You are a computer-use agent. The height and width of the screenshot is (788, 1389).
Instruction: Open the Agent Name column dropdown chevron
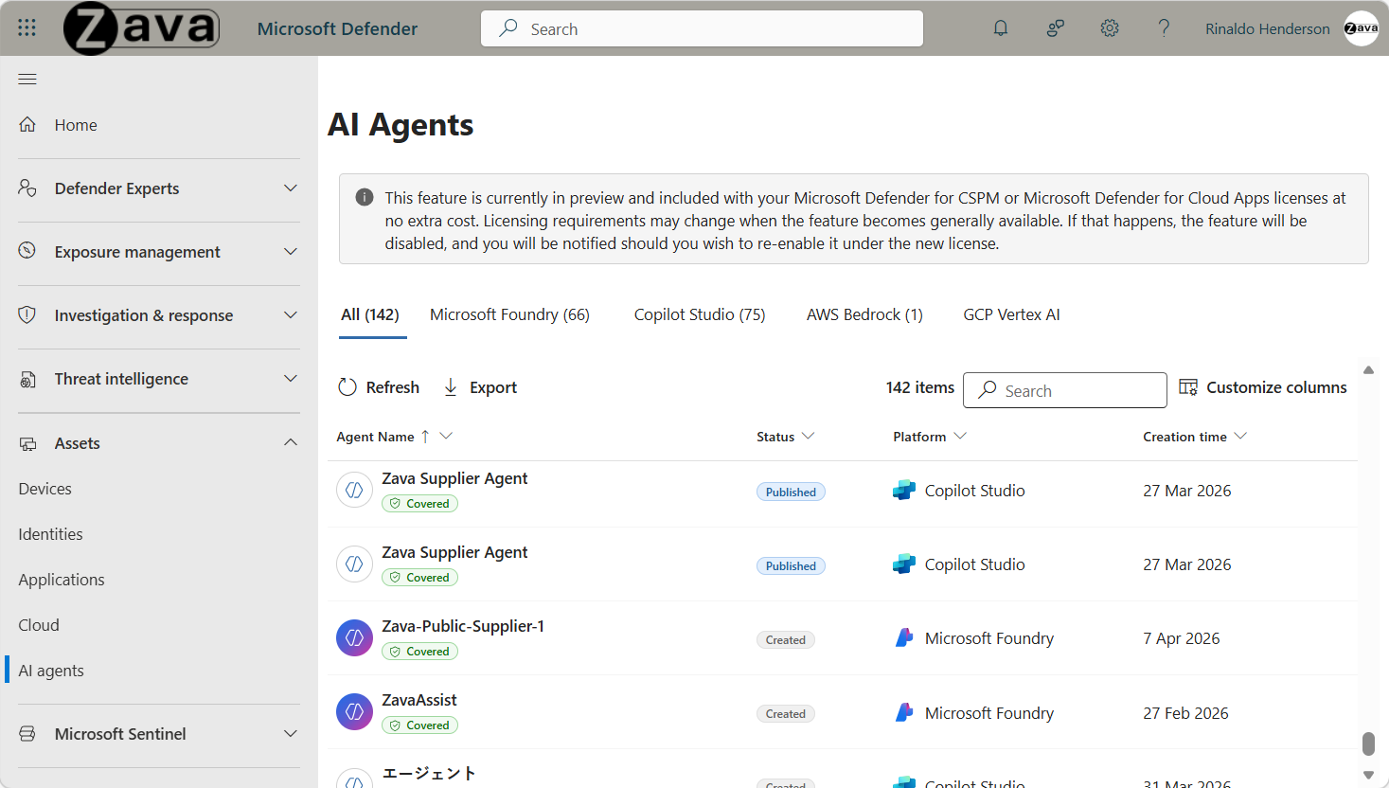coord(446,436)
